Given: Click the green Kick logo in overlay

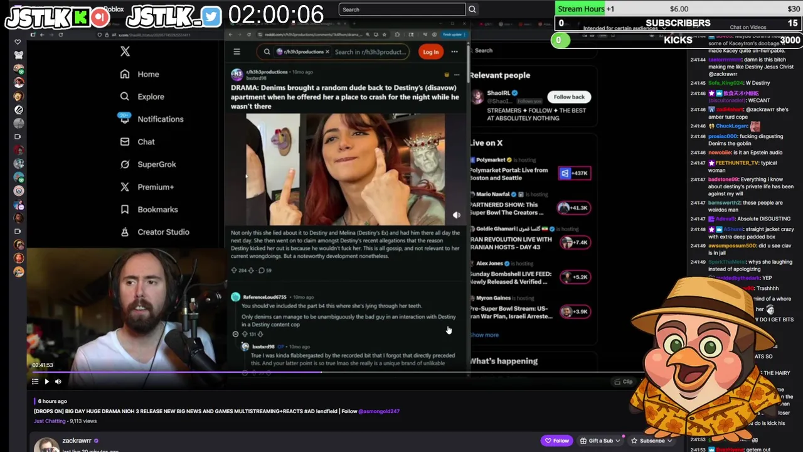Looking at the screenshot, I should 81,17.
